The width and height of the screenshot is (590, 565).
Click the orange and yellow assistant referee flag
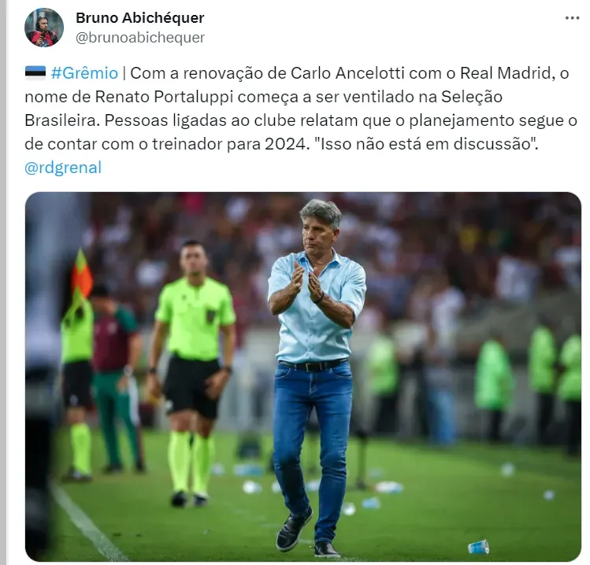[82, 272]
